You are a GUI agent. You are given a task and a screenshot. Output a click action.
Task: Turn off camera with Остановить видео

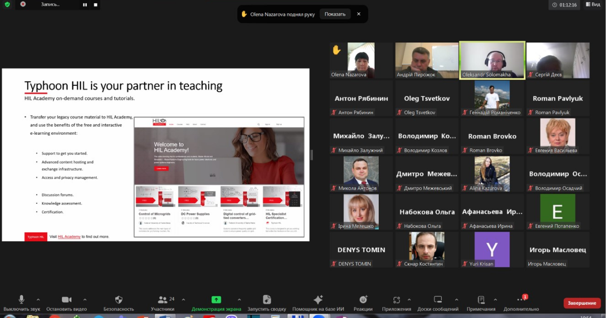pos(66,300)
